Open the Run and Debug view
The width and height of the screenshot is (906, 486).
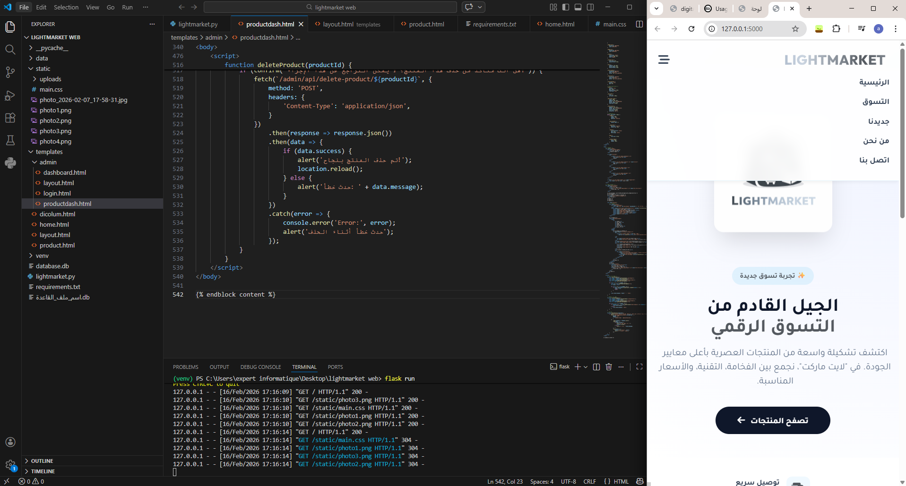click(10, 95)
